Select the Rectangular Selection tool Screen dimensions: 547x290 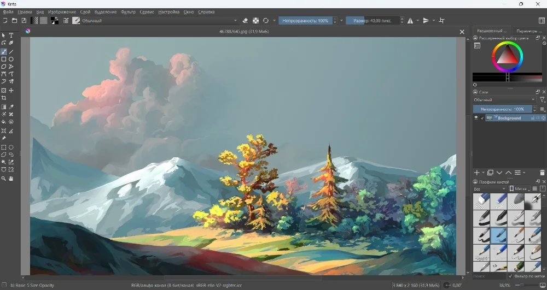coord(4,147)
